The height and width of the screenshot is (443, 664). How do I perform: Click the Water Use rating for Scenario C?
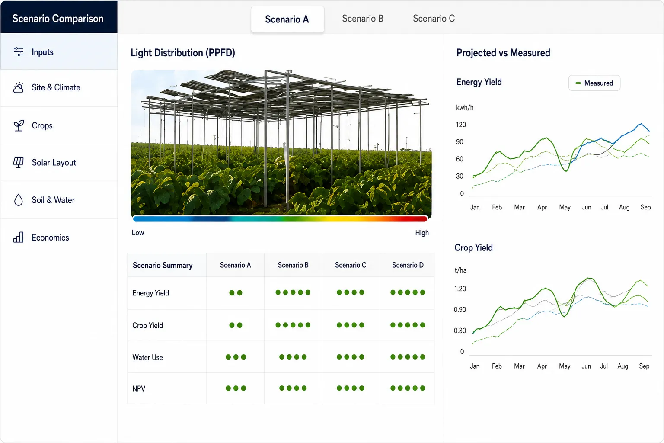(351, 357)
